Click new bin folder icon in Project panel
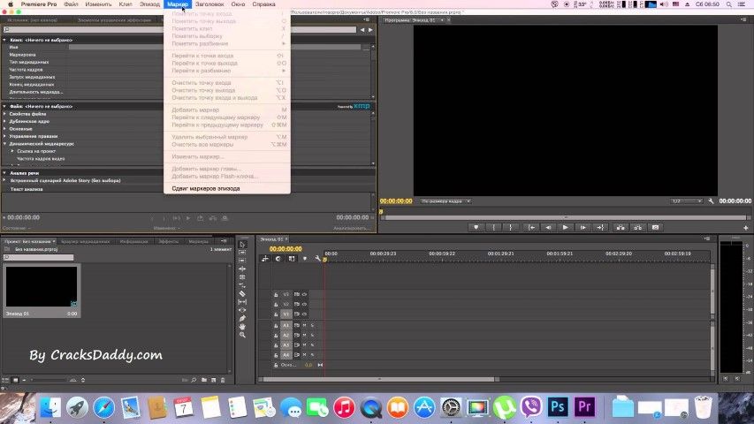This screenshot has height=424, width=754. (x=204, y=380)
